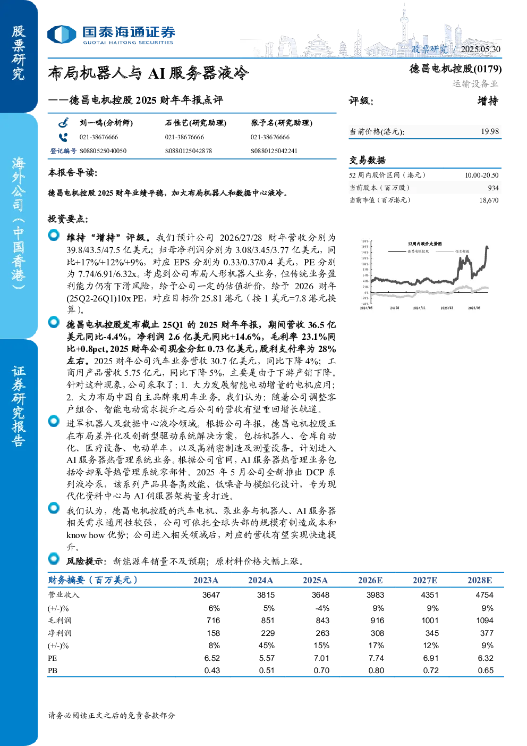
Task: Click the 2025A net profit value 263
Action: [322, 633]
